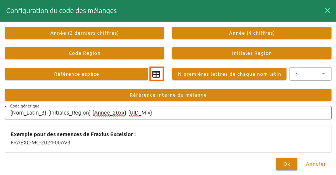Place cursor on the {UID_Mix} token
The width and height of the screenshot is (336, 175).
click(x=141, y=113)
